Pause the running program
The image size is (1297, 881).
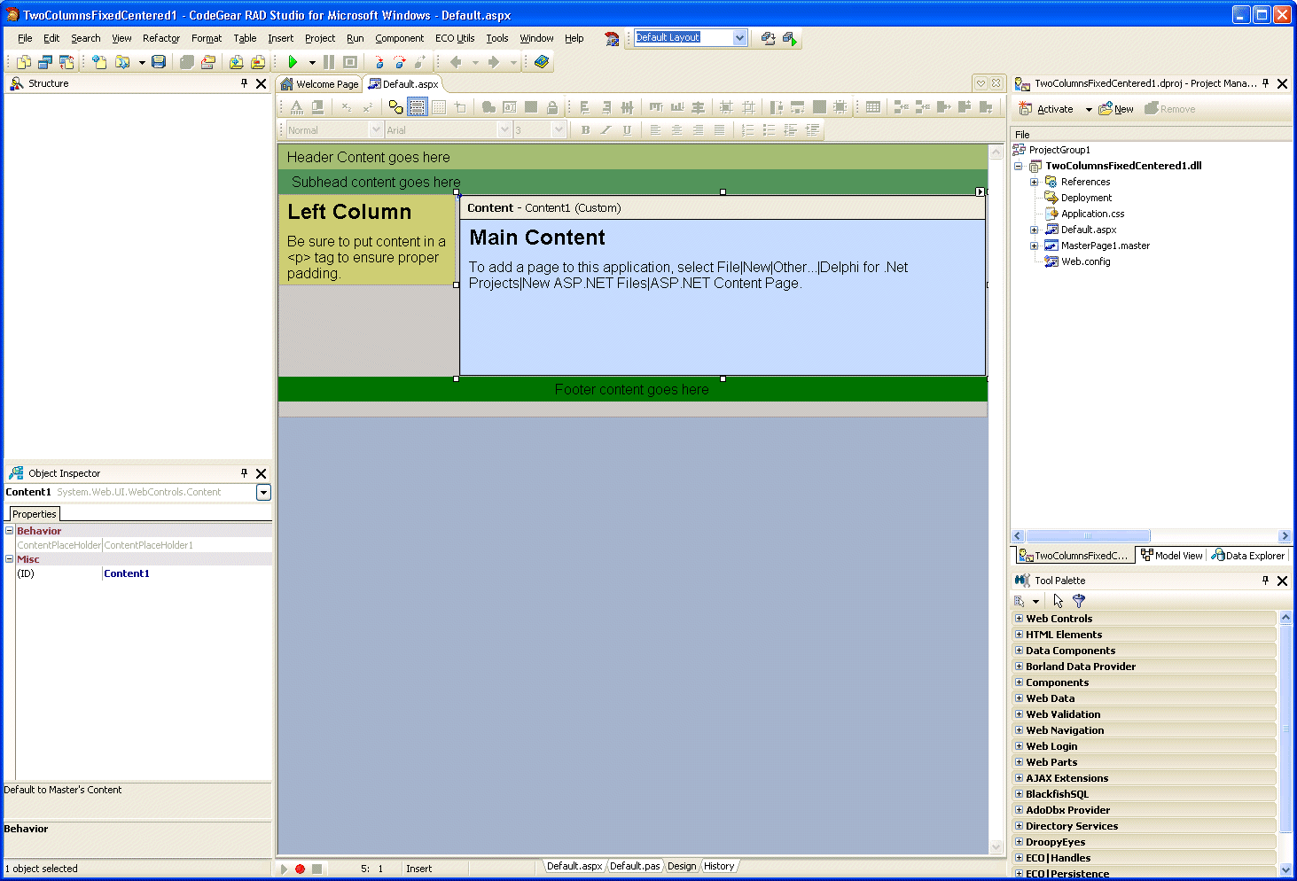click(x=327, y=62)
